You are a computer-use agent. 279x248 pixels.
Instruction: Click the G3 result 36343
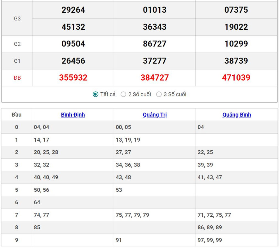(155, 27)
